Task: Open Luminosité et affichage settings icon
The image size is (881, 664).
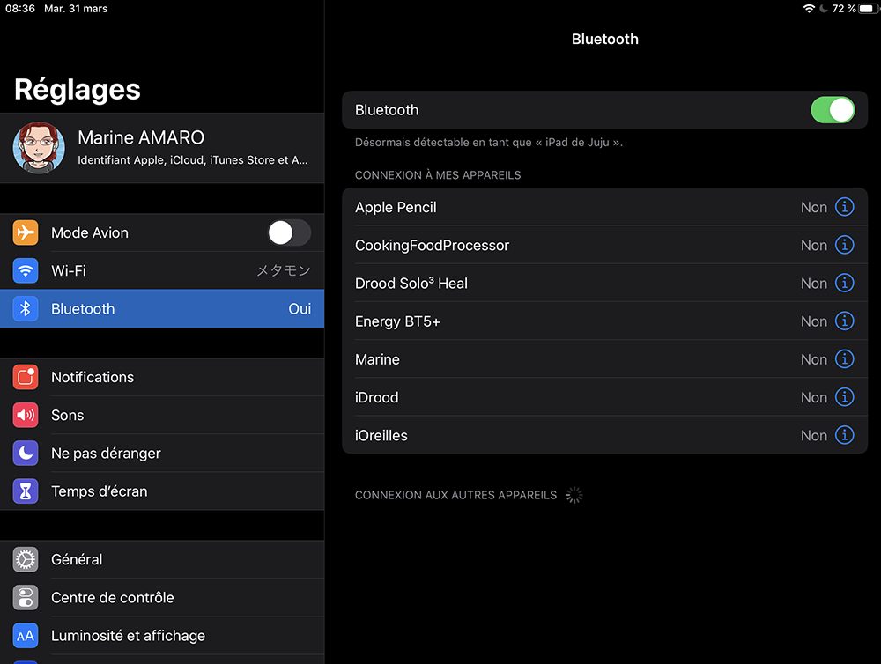Action: click(x=25, y=635)
